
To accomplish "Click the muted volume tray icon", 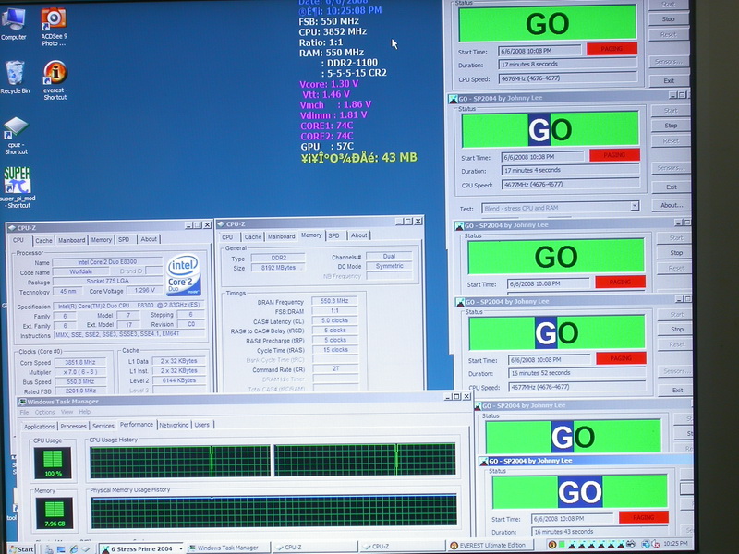I will (x=655, y=545).
